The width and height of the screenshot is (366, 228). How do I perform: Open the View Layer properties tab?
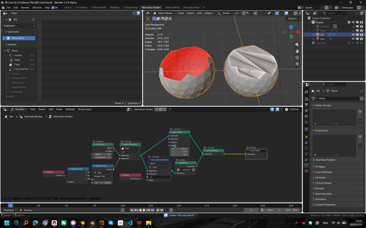pyautogui.click(x=306, y=110)
